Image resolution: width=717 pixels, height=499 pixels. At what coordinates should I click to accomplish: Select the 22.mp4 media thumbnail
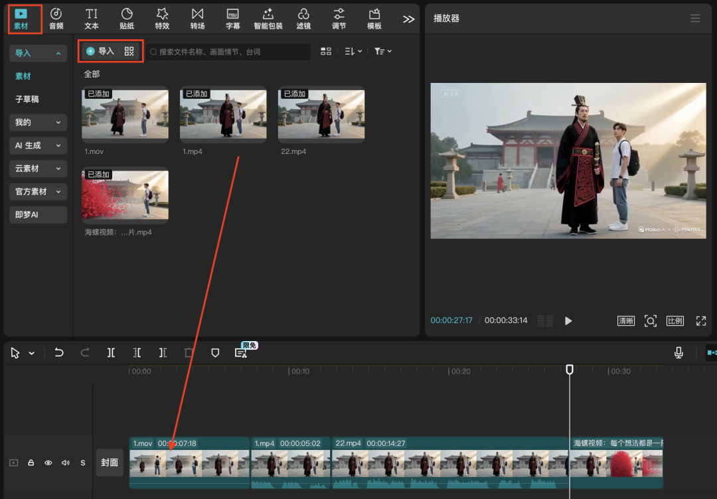coord(321,115)
